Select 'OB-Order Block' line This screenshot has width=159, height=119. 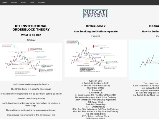pos(96,102)
